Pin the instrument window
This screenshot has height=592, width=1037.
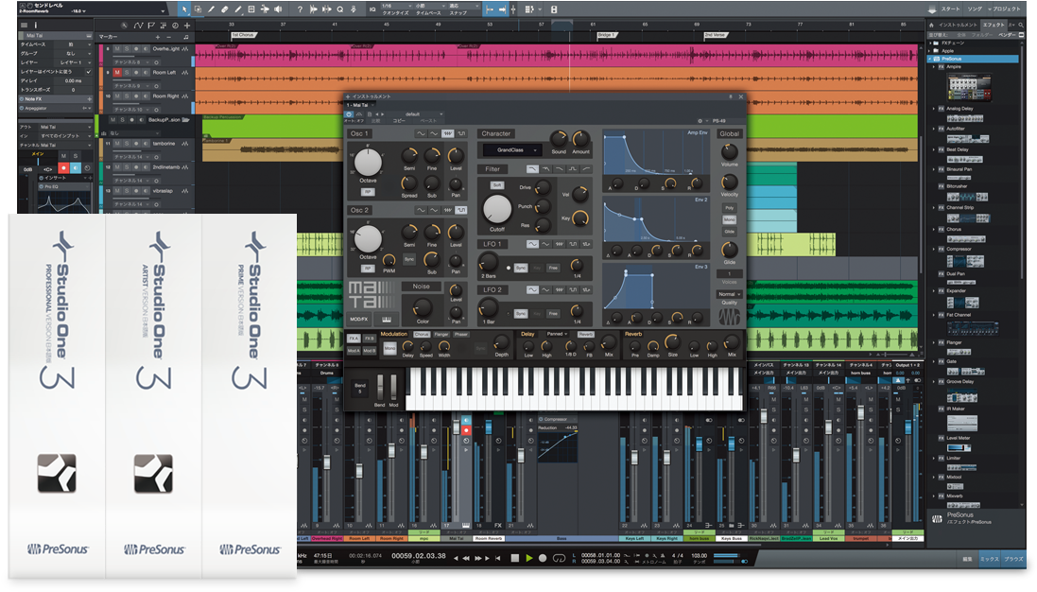point(731,96)
